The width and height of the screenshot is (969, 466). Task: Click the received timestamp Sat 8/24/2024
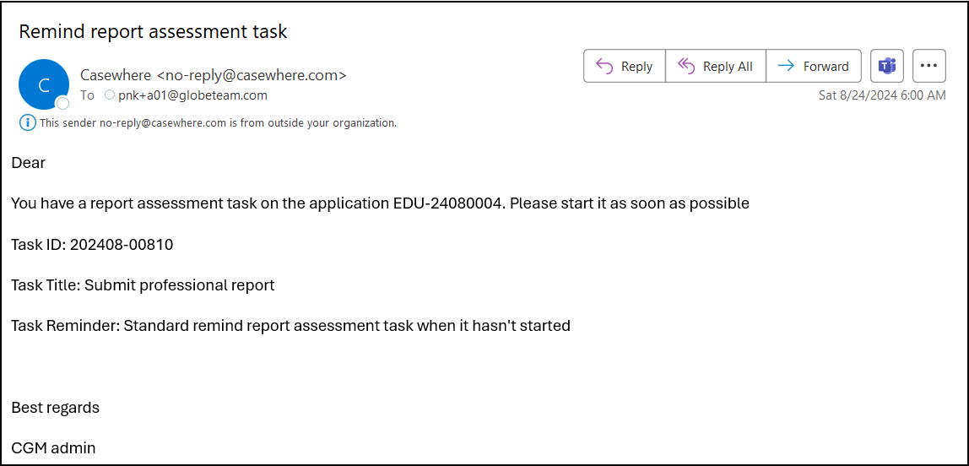[882, 95]
